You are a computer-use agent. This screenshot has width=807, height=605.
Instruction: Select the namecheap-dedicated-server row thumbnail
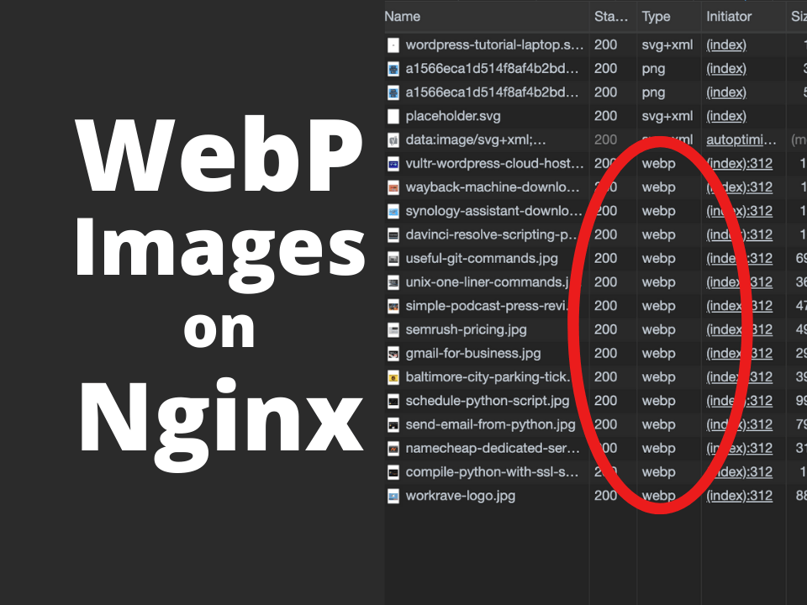(x=393, y=448)
